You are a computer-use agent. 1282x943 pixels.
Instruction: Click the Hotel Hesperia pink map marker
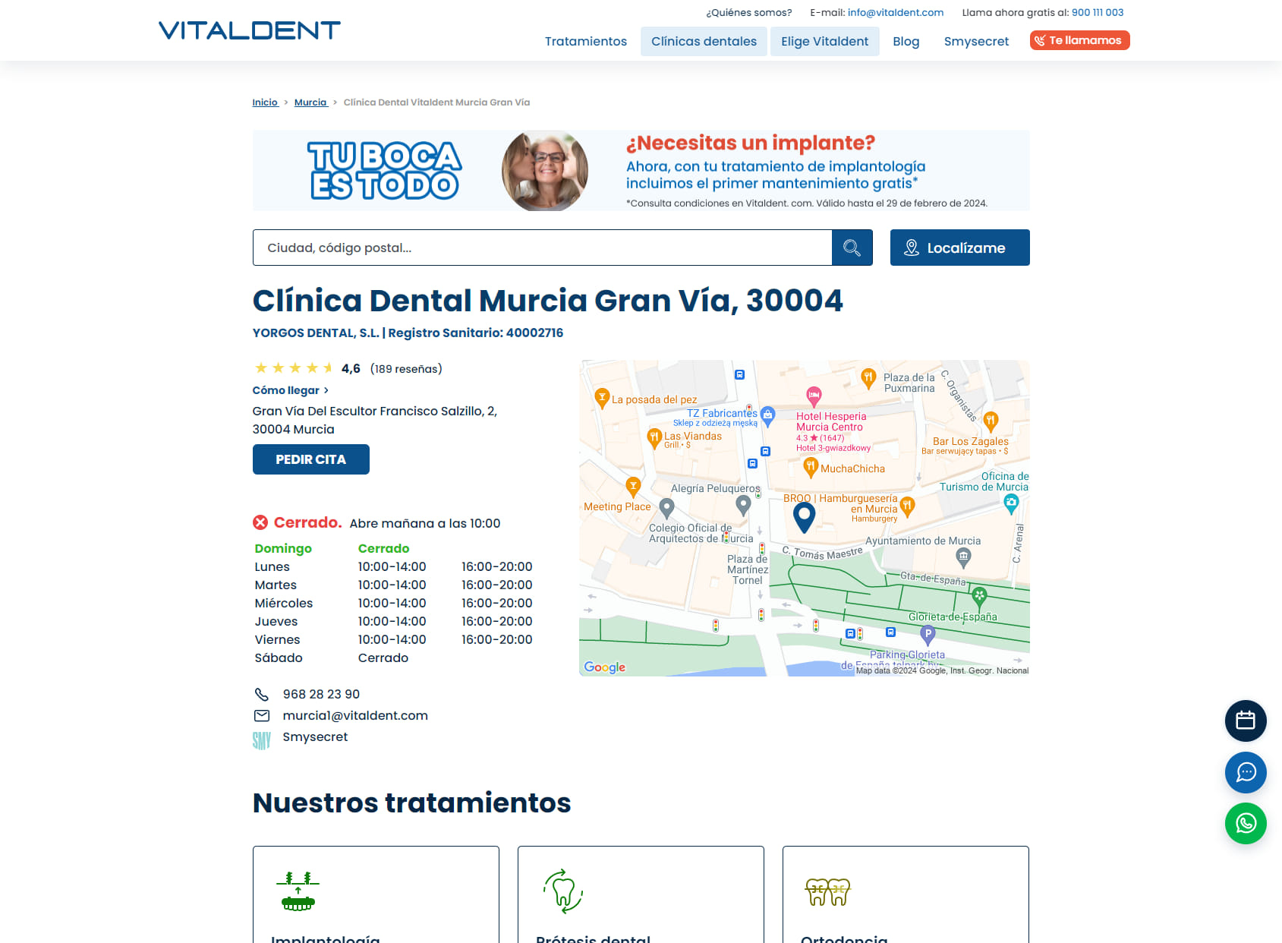[814, 396]
